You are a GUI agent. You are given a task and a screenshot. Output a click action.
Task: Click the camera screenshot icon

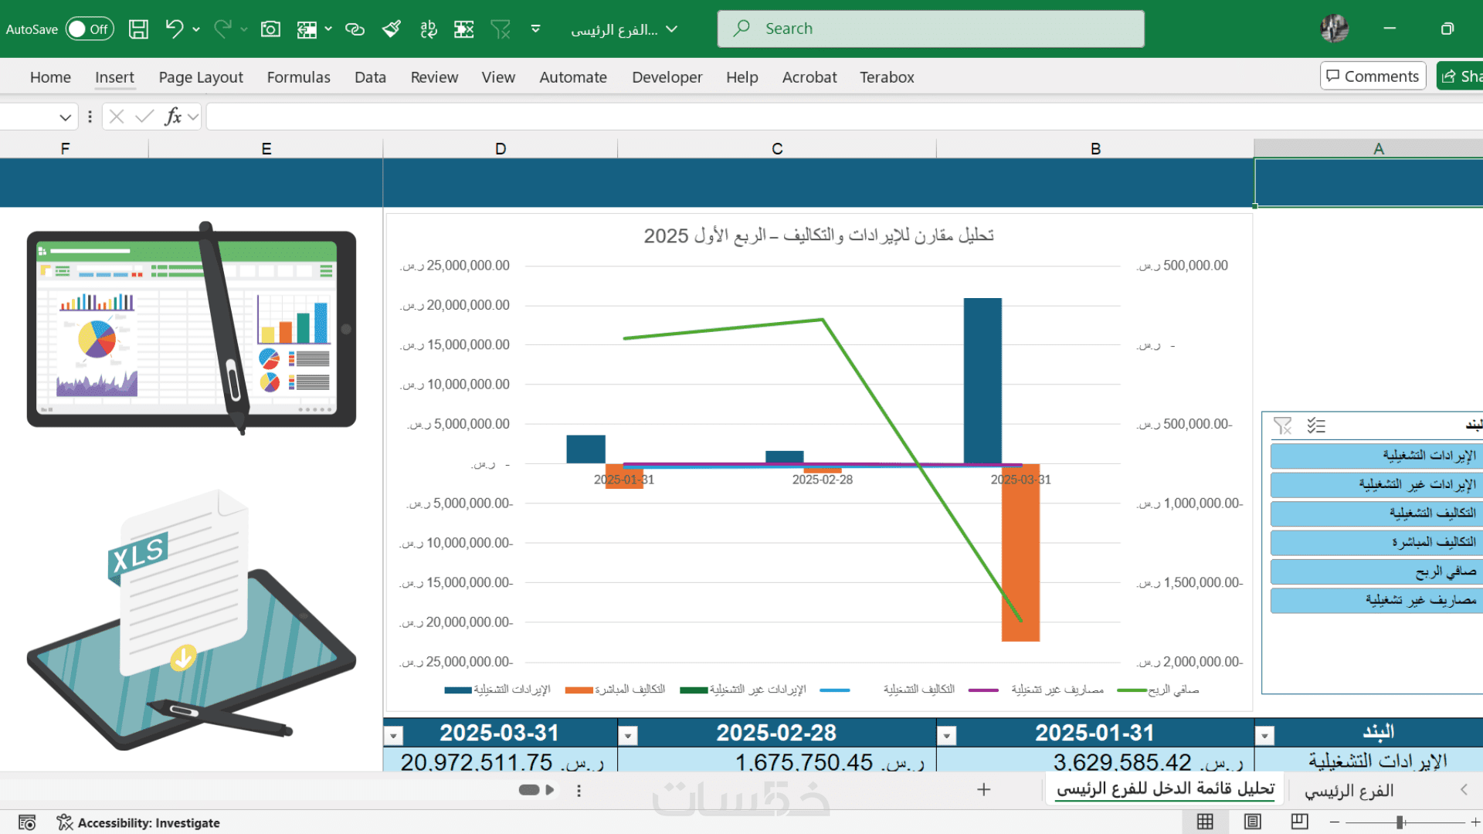[270, 29]
